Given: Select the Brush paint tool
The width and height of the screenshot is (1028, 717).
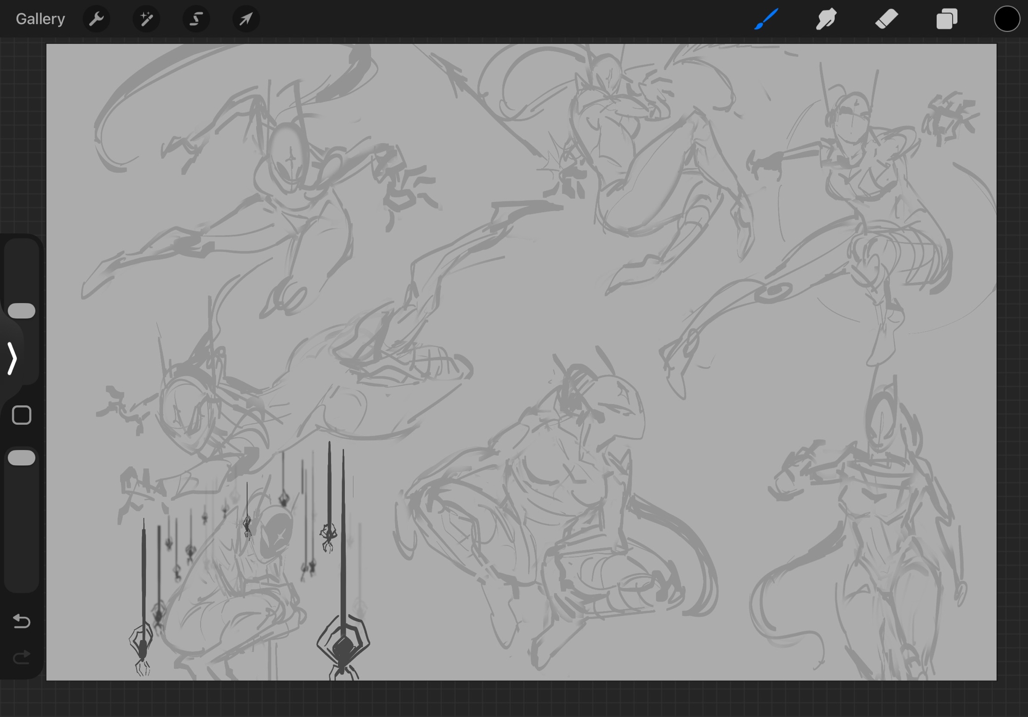Looking at the screenshot, I should click(766, 19).
